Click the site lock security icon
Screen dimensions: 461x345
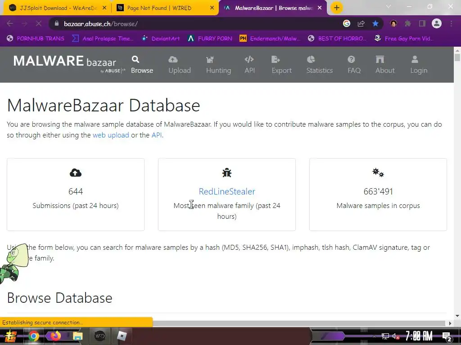click(x=57, y=23)
